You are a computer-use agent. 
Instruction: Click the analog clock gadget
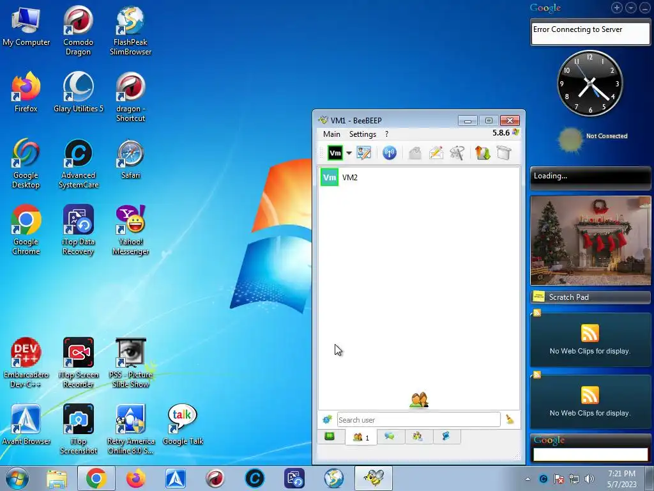[589, 83]
